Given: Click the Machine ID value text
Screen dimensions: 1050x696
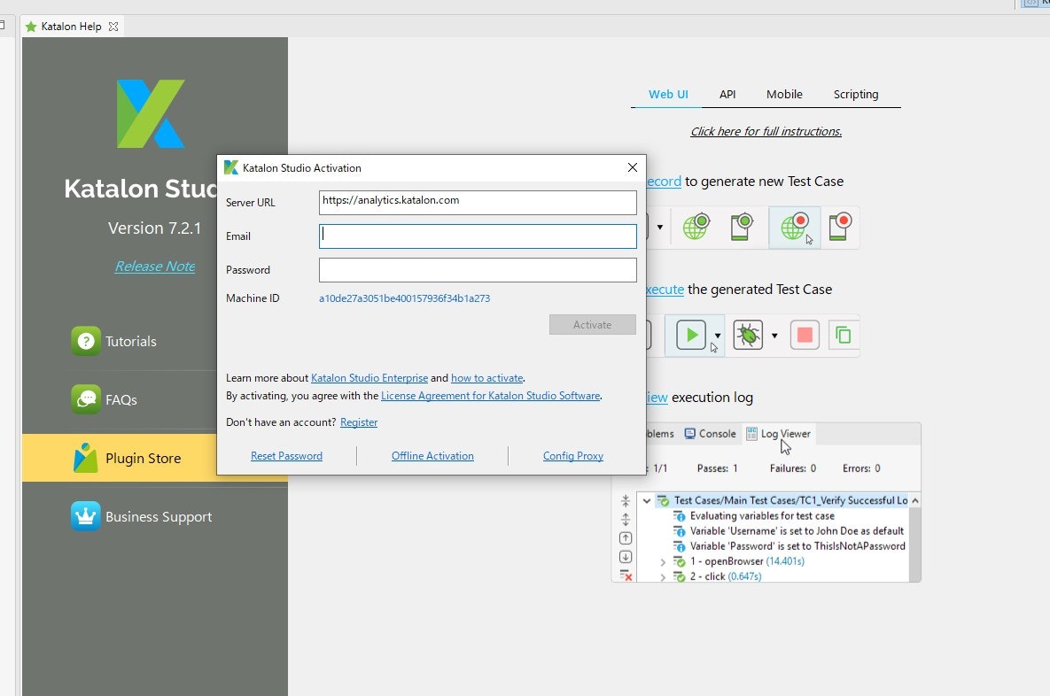Looking at the screenshot, I should pyautogui.click(x=404, y=298).
